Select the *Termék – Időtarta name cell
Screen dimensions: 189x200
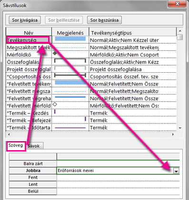pos(29,127)
